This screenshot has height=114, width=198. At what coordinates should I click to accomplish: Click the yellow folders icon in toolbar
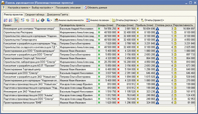click(28, 20)
